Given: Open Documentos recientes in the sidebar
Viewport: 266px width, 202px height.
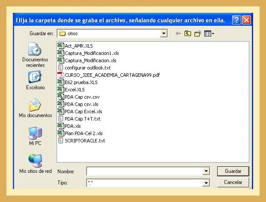Looking at the screenshot, I should 35,55.
